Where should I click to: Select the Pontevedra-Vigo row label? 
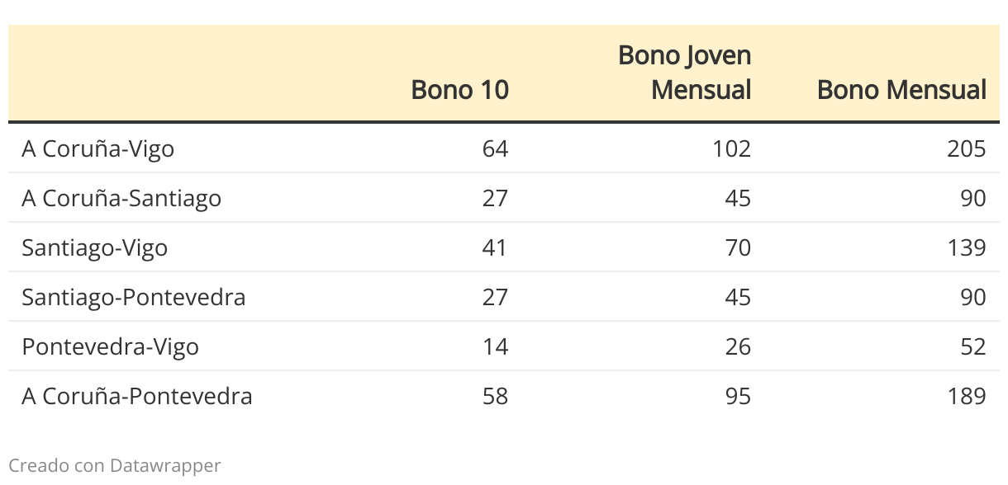[x=111, y=346]
